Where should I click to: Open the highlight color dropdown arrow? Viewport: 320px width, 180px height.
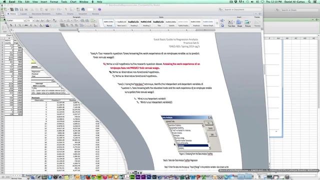pos(50,25)
